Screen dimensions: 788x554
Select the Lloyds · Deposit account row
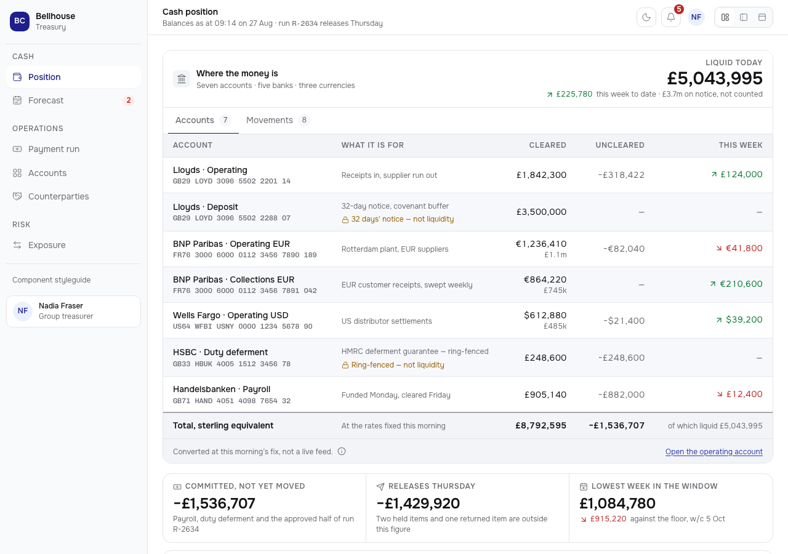[468, 212]
